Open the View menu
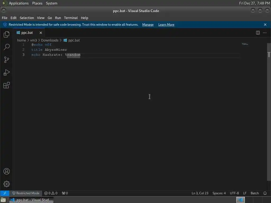Viewport: 271px width, 203px height. click(x=40, y=18)
